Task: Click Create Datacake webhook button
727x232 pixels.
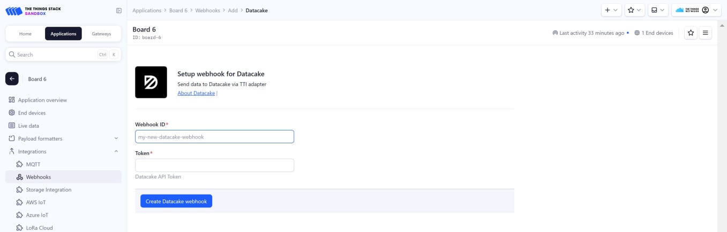Action: 176,201
